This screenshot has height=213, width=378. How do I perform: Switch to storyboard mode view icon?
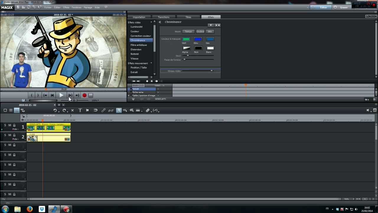[5, 110]
